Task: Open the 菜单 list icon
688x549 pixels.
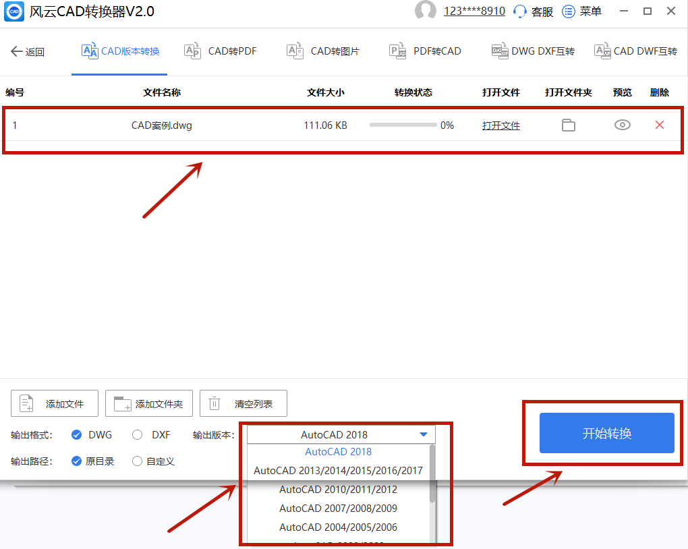Action: 568,11
